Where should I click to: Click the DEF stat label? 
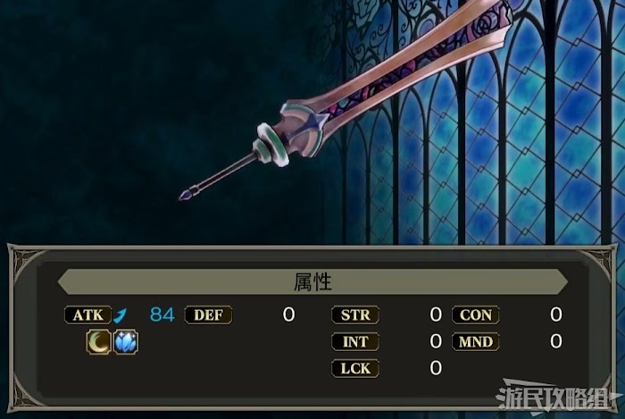(208, 315)
